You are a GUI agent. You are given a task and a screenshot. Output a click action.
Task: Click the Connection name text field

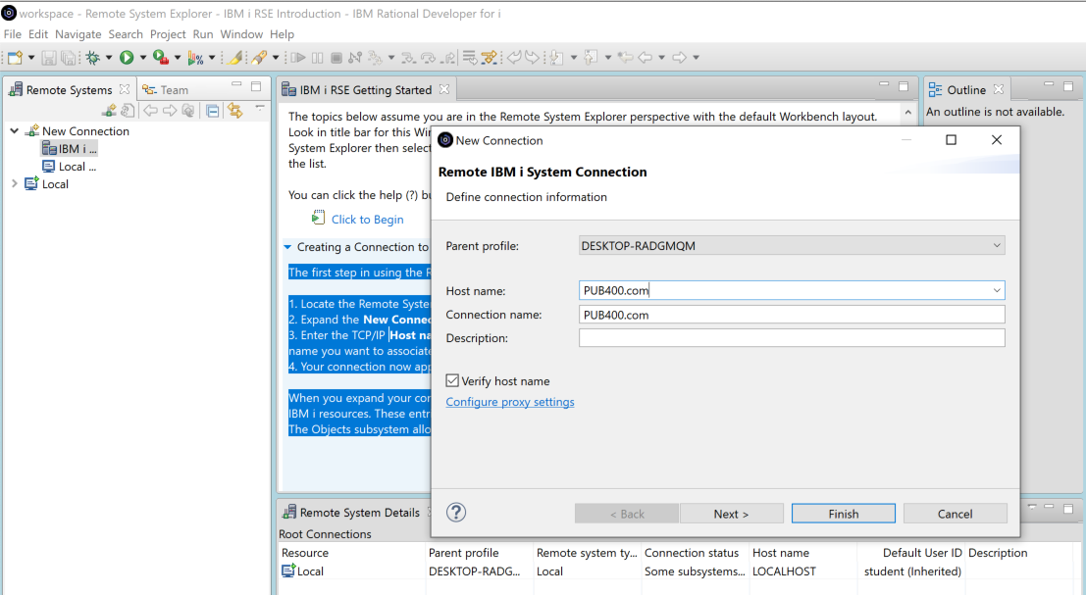pos(792,315)
